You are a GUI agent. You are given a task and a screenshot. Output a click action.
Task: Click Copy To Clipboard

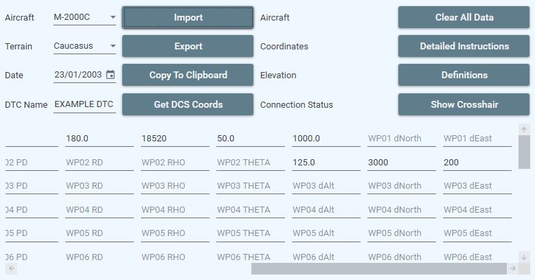[x=187, y=75]
